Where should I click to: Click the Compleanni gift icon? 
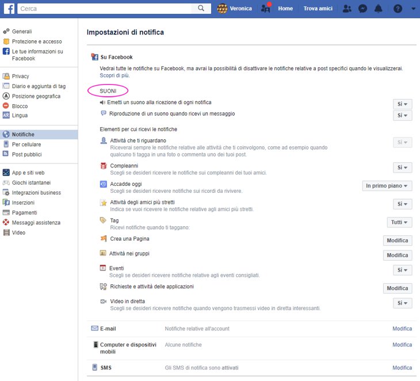[x=104, y=166]
